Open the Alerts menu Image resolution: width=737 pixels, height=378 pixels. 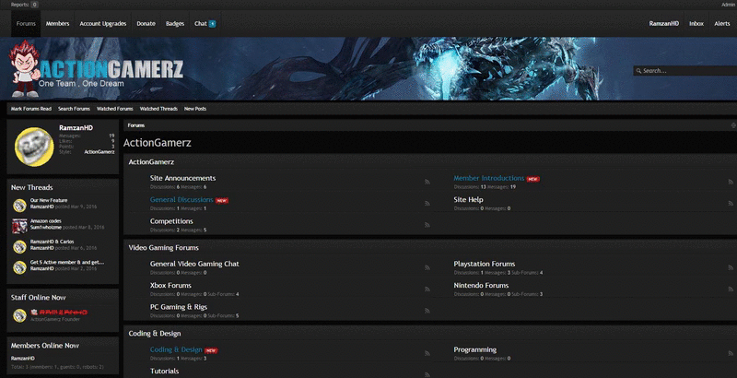(722, 23)
